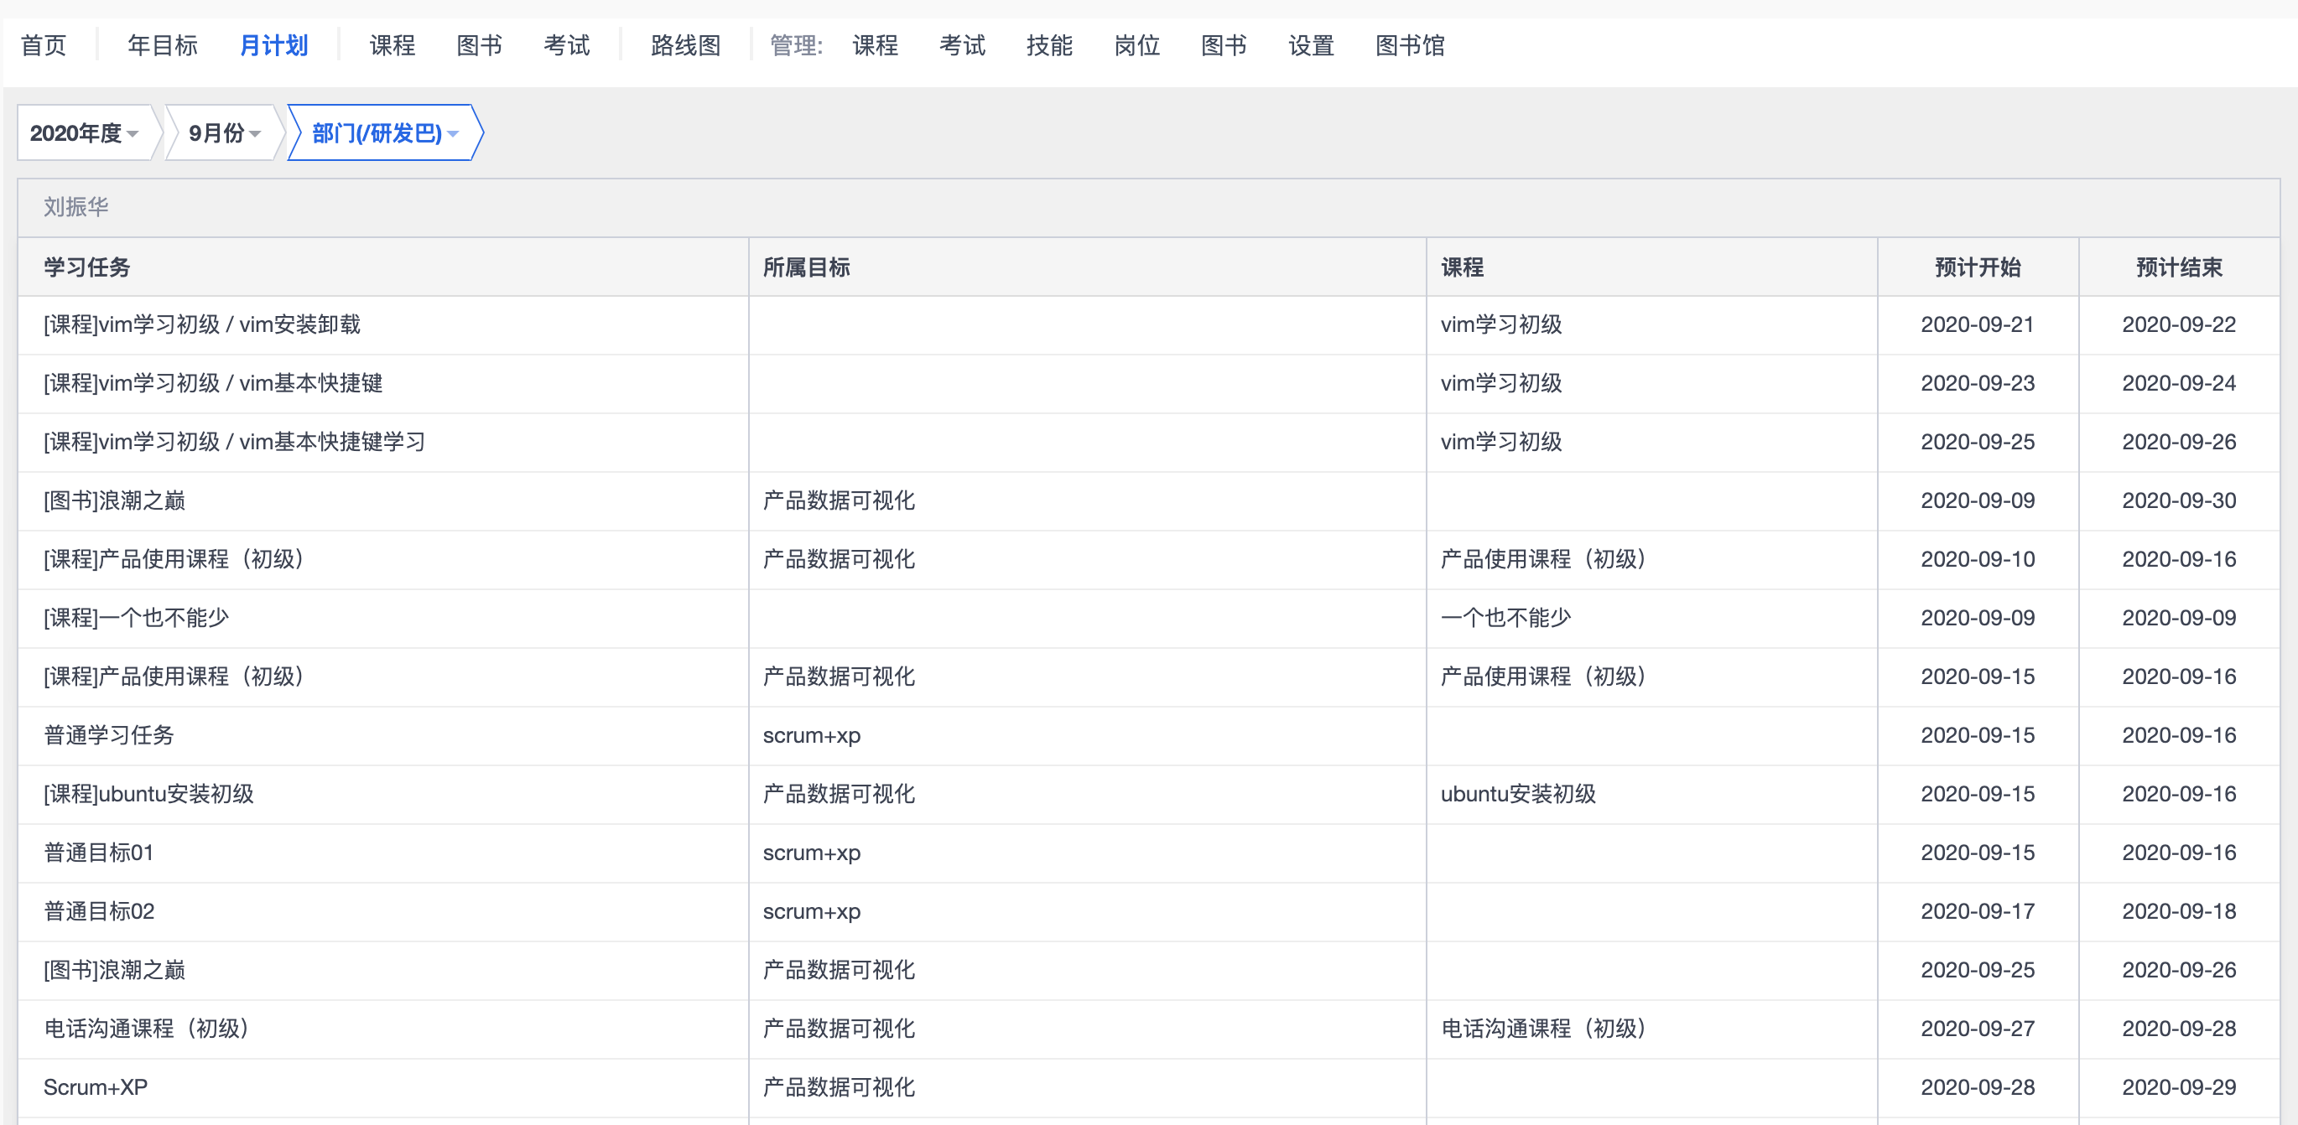Open the 设置 management link

coord(1312,45)
